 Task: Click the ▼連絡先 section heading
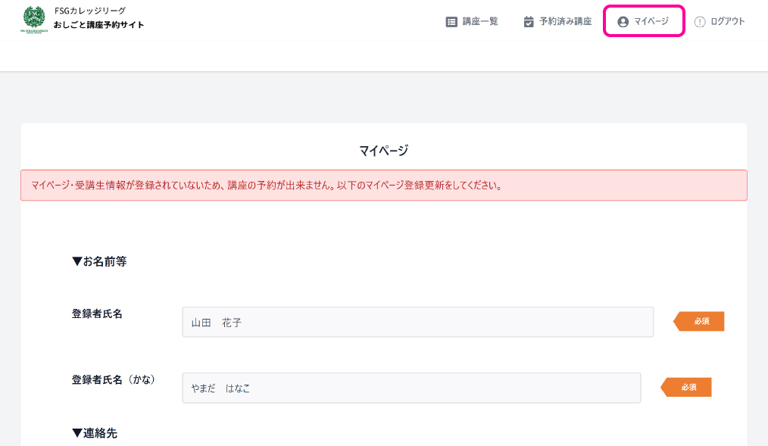(x=95, y=433)
